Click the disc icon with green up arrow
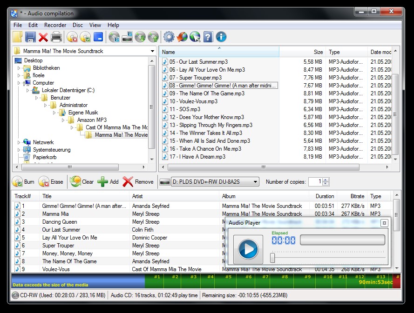 (x=153, y=37)
